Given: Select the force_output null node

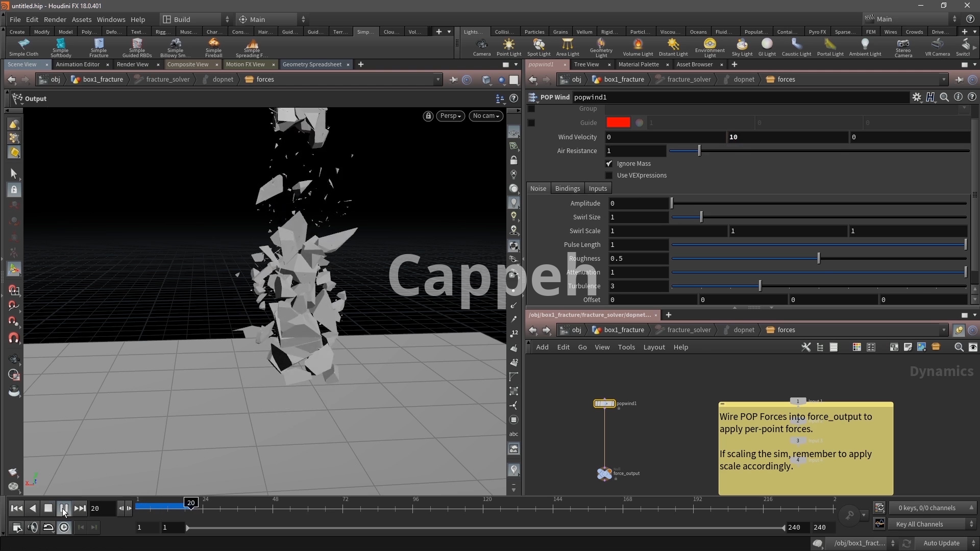Looking at the screenshot, I should [605, 473].
